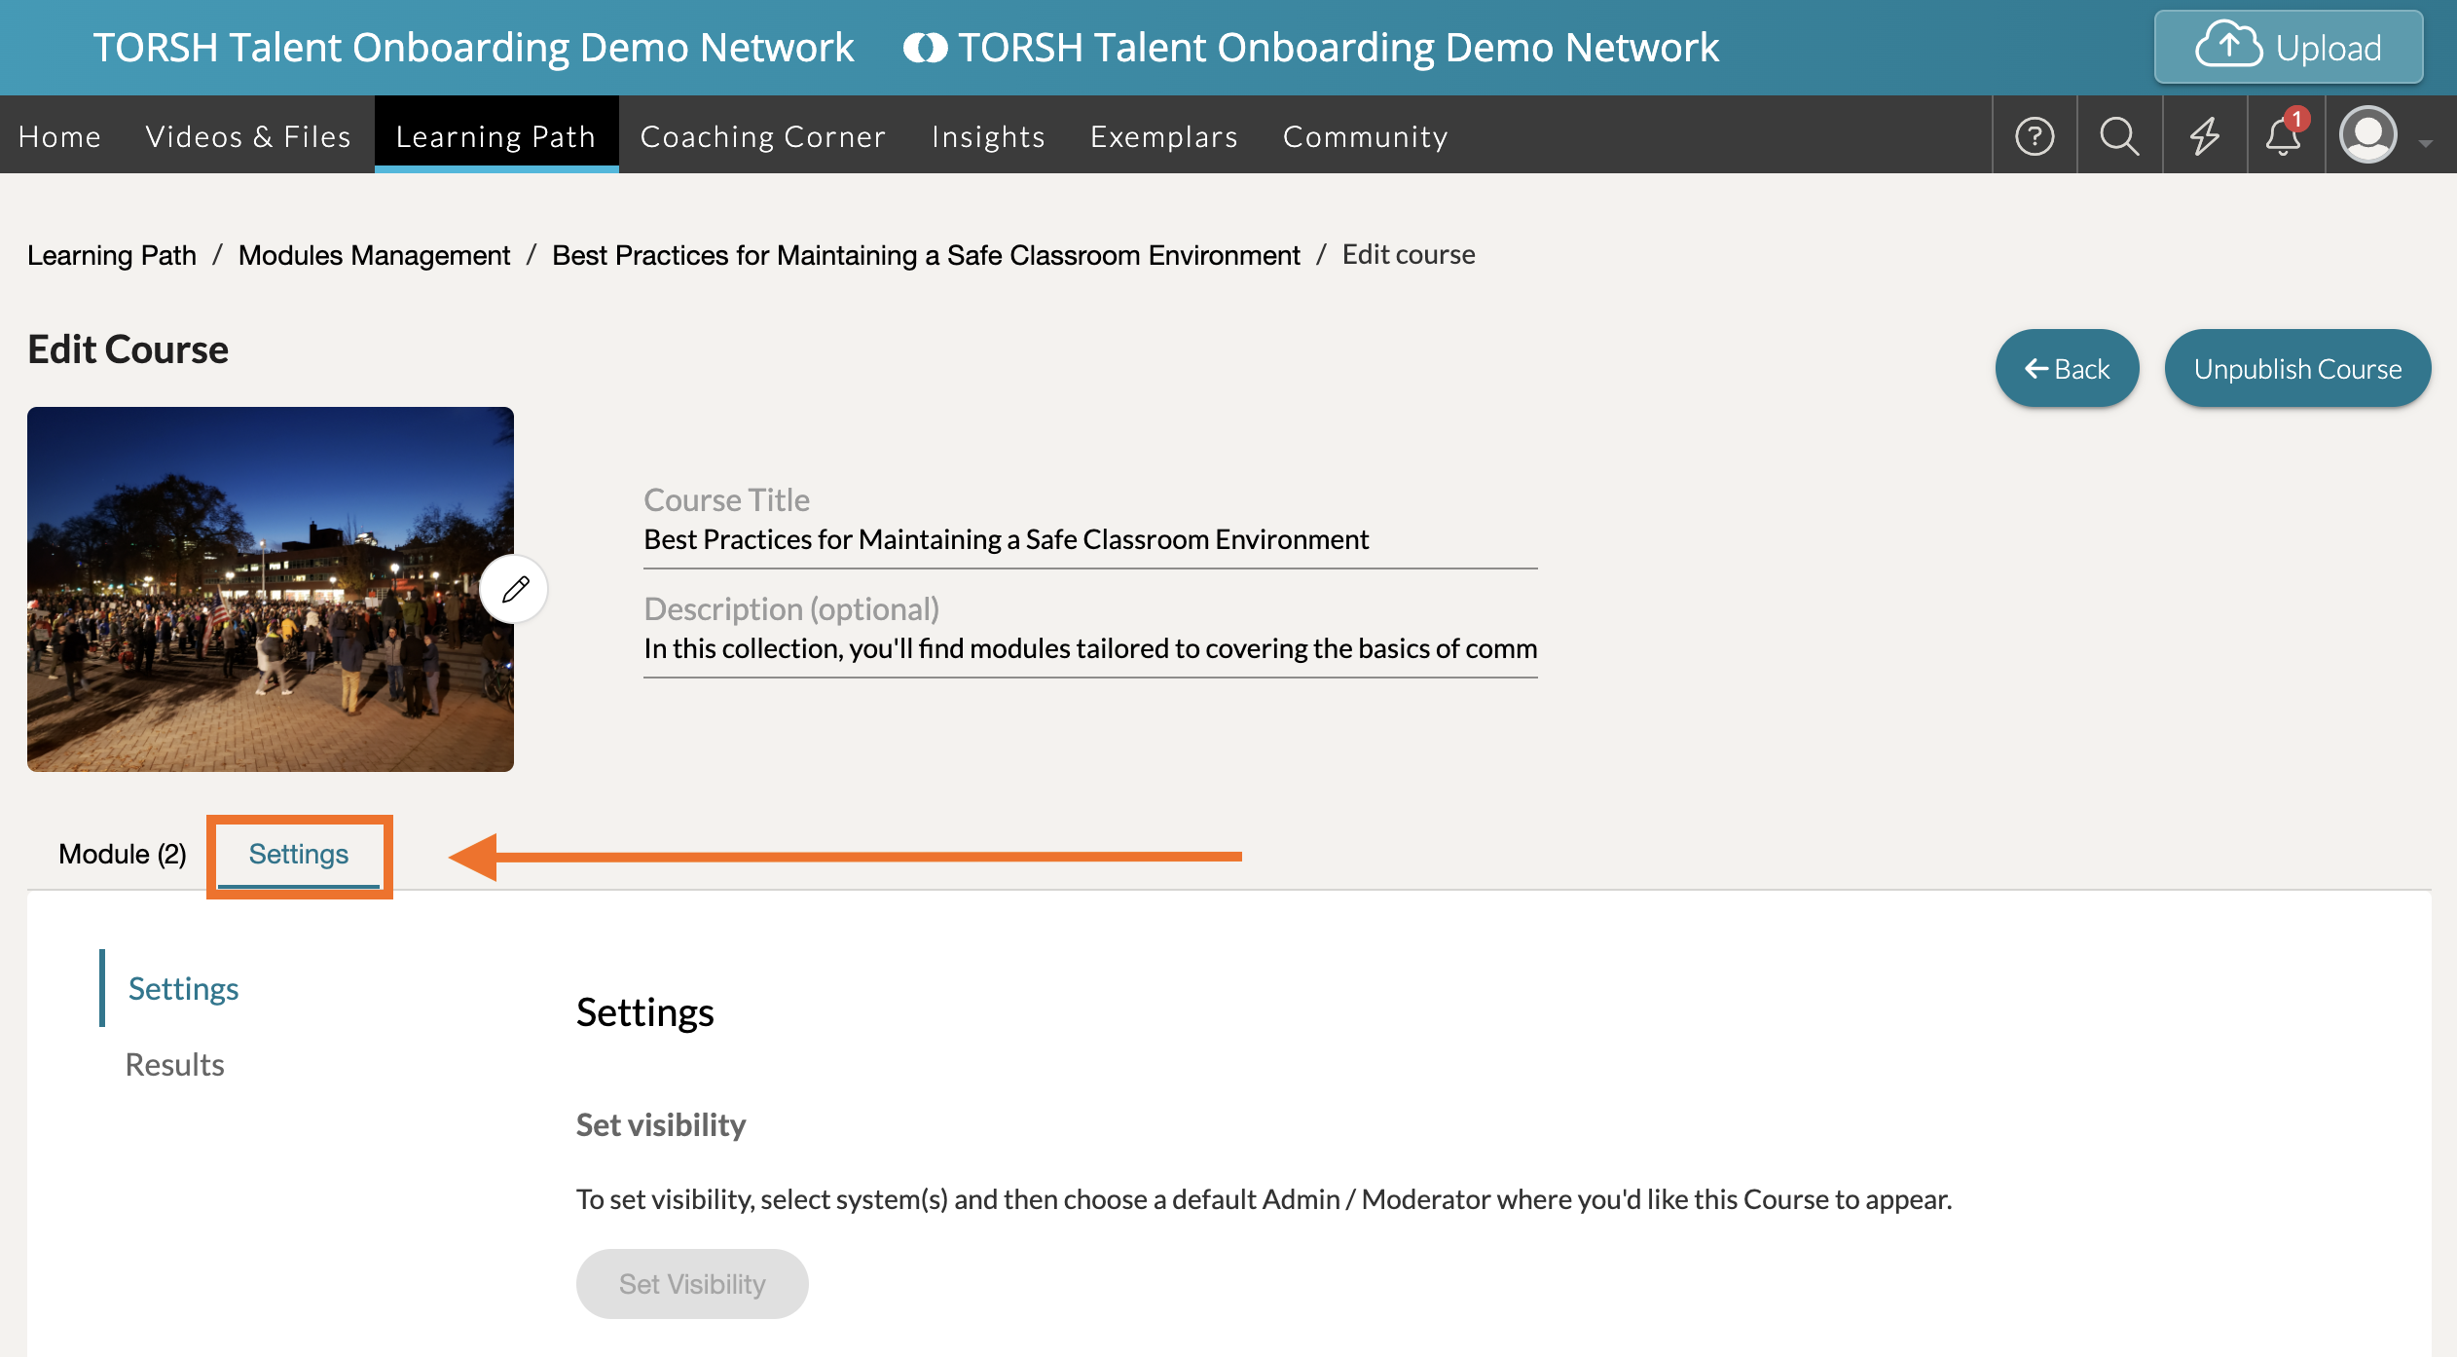This screenshot has height=1357, width=2457.
Task: Click pencil icon to edit course image
Action: pos(515,589)
